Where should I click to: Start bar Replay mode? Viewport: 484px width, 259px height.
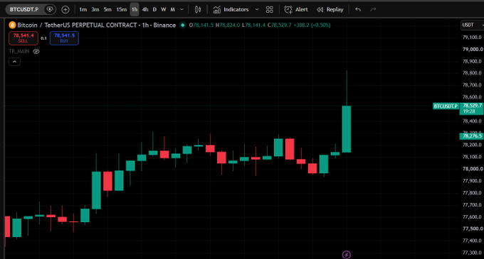[330, 9]
